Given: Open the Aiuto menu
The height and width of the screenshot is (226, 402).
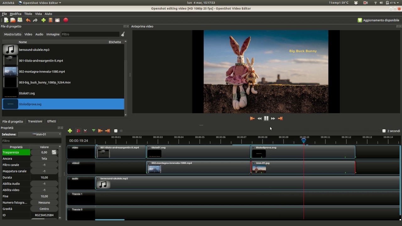Looking at the screenshot, I should (48, 14).
